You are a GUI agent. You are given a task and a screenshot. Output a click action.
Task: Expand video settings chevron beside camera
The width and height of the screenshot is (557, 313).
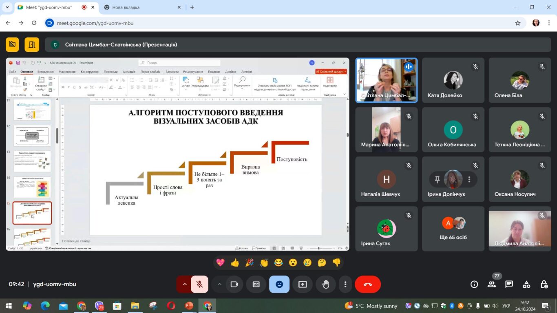(219, 284)
